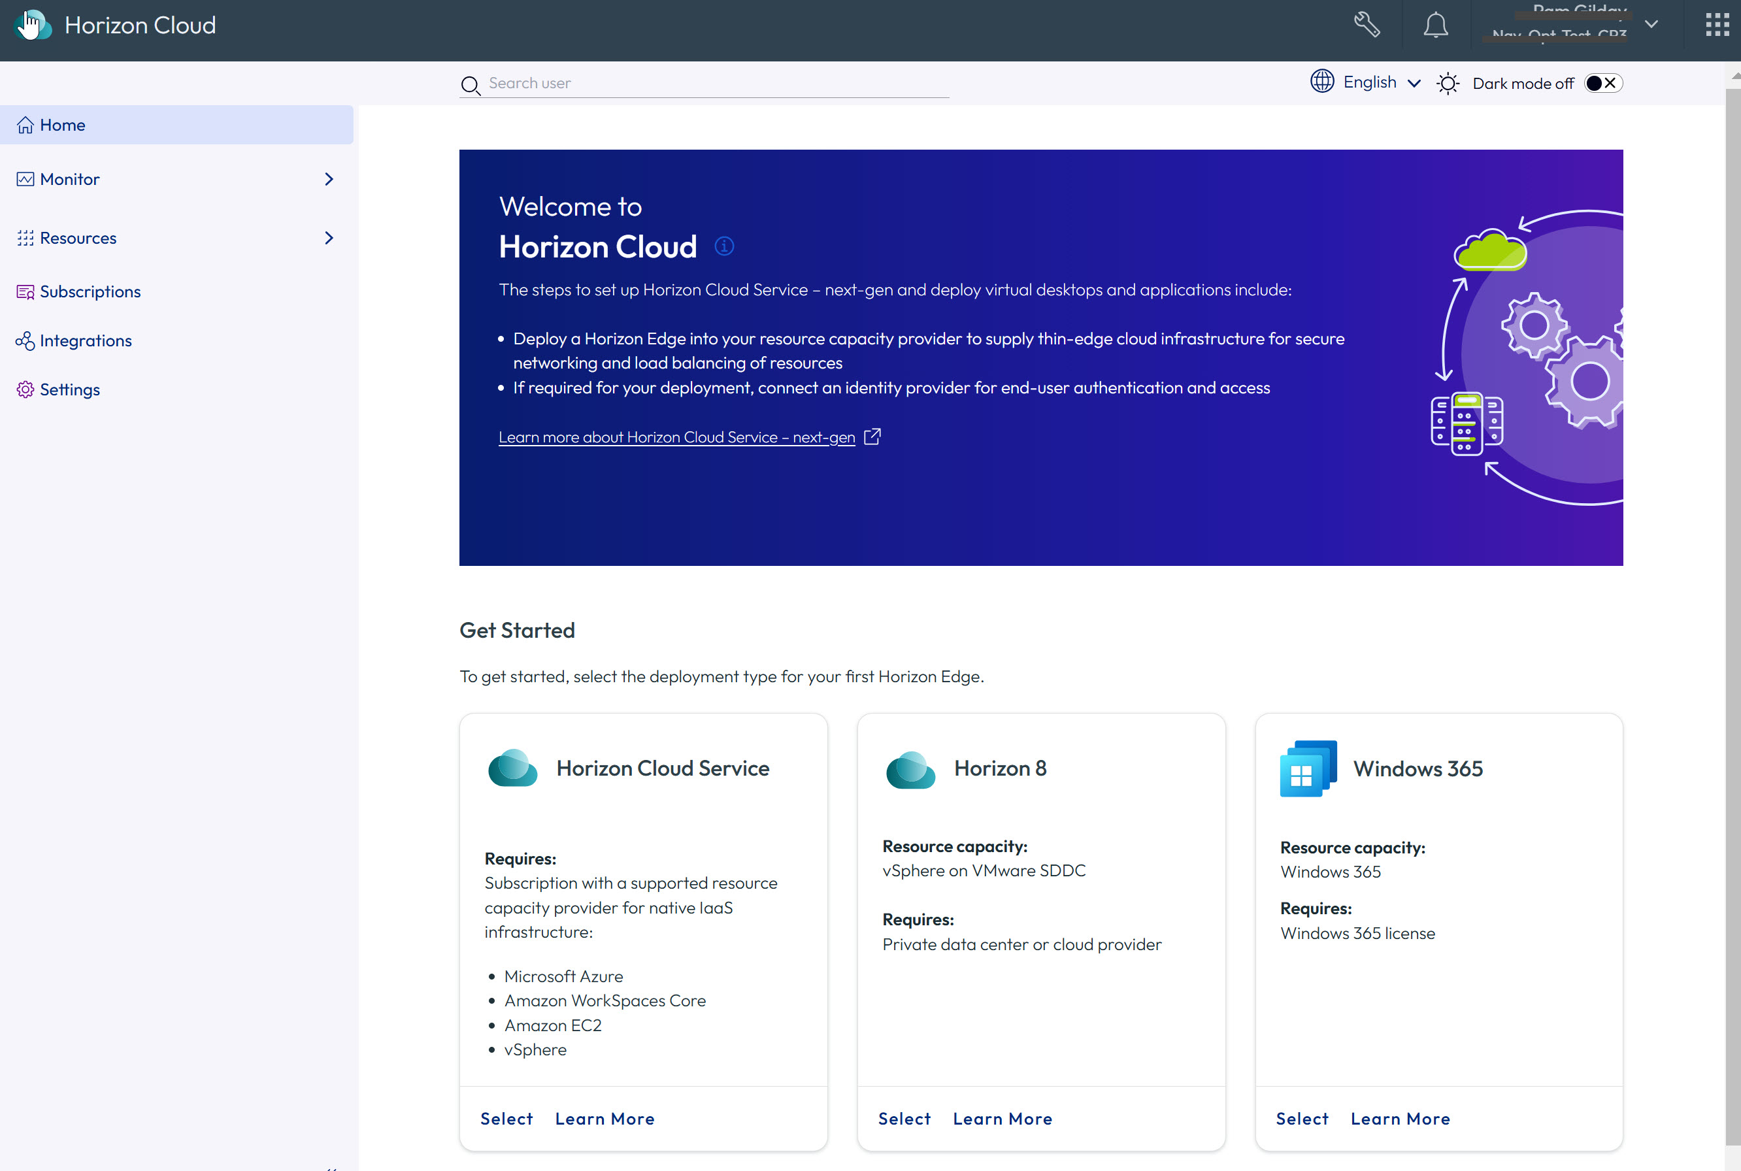
Task: Click the Integrations icon
Action: click(25, 340)
